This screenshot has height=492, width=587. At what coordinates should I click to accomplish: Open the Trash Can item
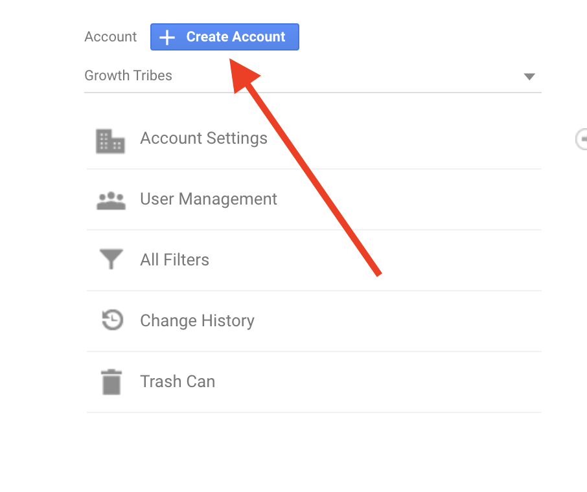pos(314,383)
